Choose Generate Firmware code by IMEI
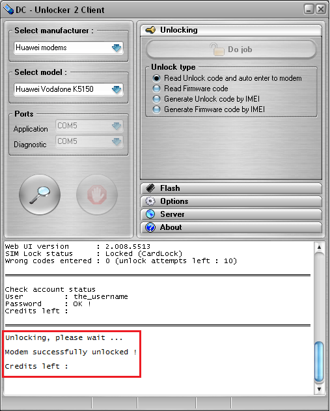This screenshot has width=330, height=411. tap(156, 109)
